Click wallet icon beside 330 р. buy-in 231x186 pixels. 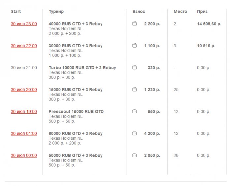pos(135,68)
